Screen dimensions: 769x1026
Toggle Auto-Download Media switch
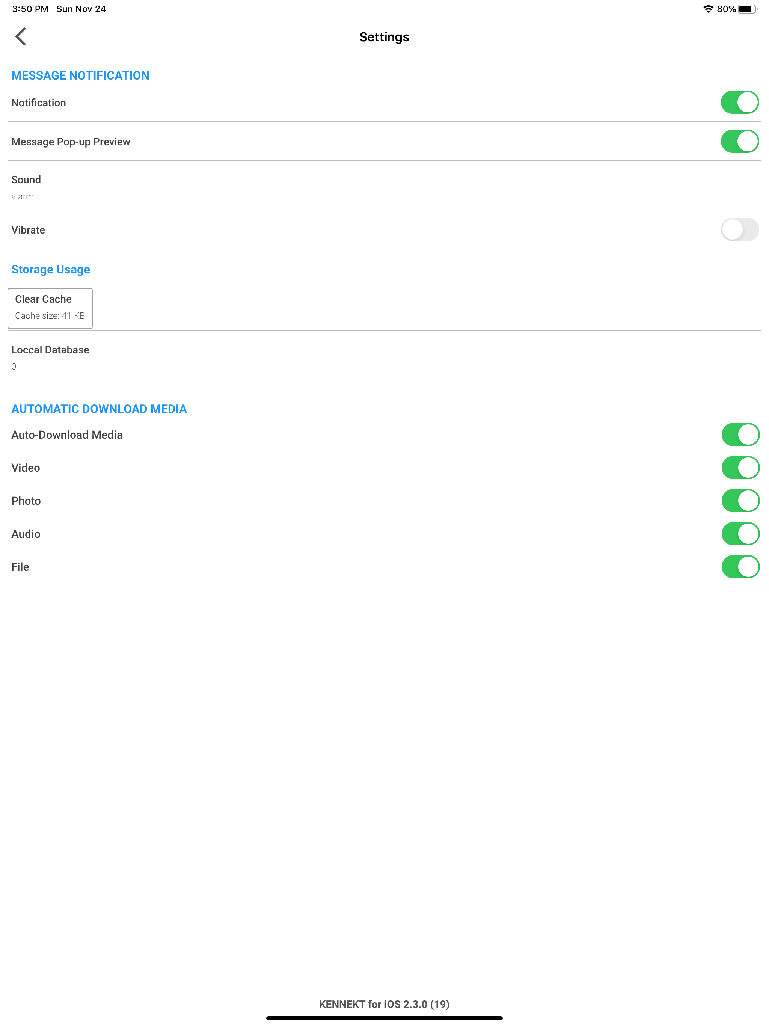click(x=740, y=435)
